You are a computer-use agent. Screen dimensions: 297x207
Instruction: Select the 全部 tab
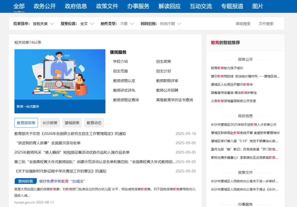click(x=19, y=6)
